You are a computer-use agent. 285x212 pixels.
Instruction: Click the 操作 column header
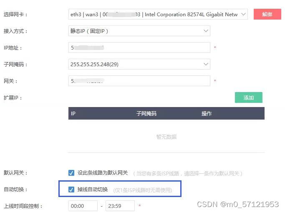(207, 114)
